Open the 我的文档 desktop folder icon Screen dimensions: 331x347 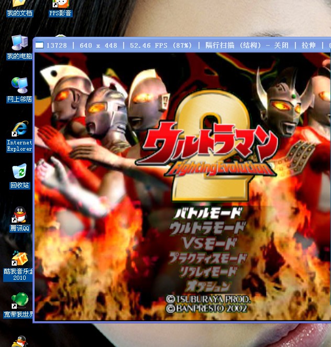click(x=19, y=8)
